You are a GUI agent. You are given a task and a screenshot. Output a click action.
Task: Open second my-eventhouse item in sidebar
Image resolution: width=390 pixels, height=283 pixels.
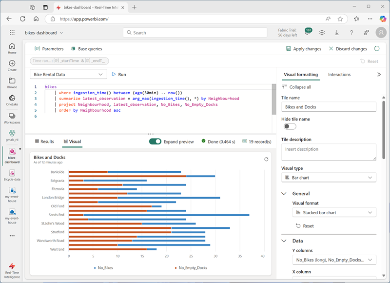12,216
